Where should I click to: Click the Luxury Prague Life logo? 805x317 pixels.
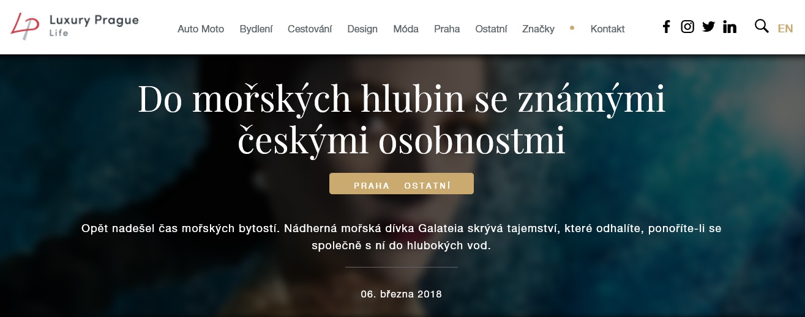(75, 26)
